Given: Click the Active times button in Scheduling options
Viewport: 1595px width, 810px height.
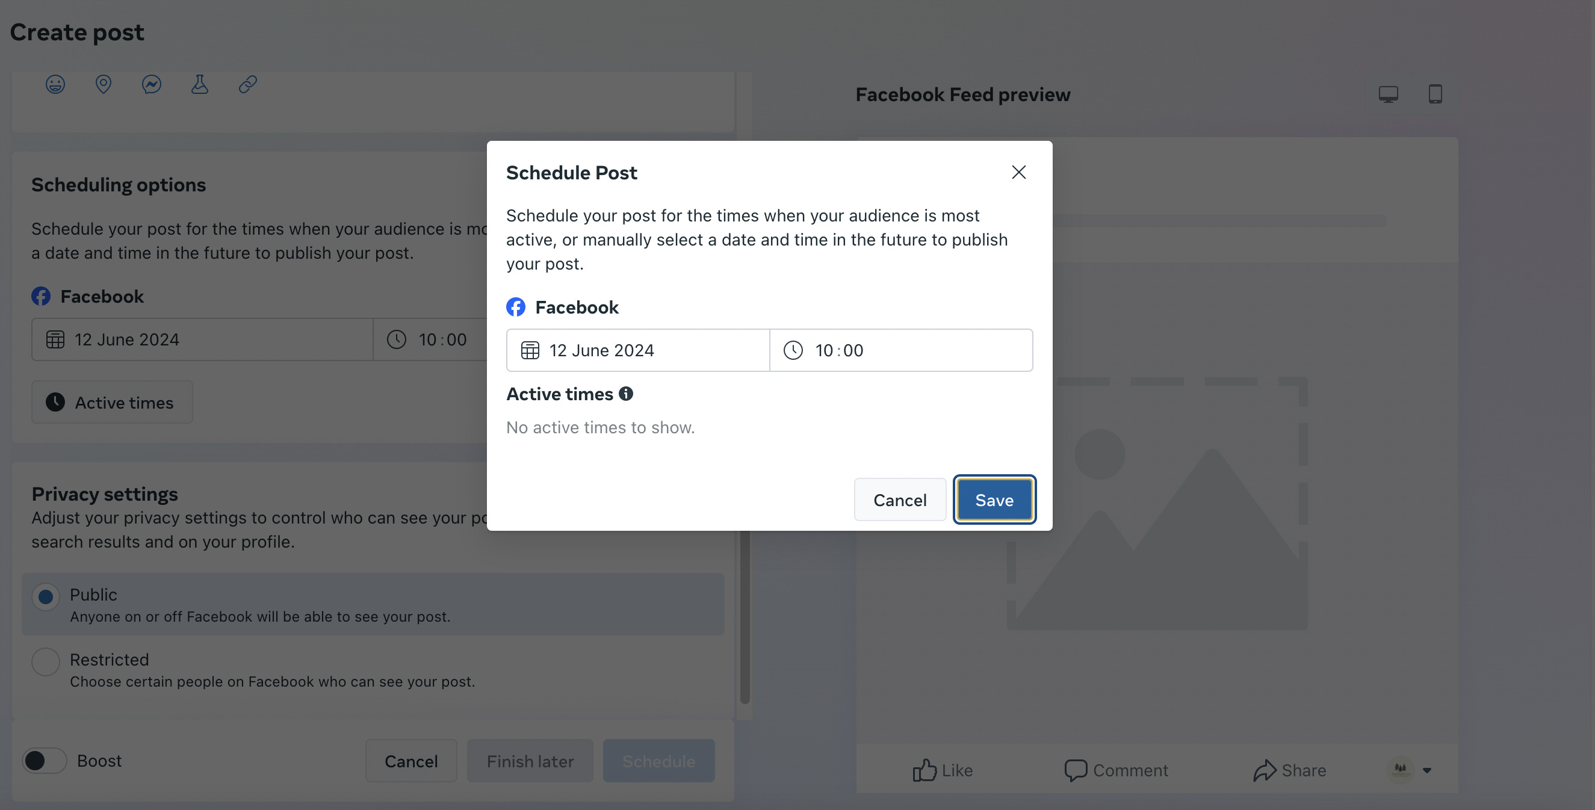Looking at the screenshot, I should 112,403.
